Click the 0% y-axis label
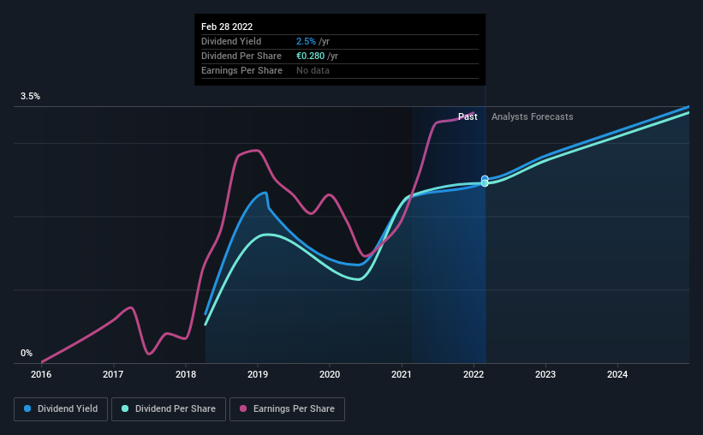Image resolution: width=703 pixels, height=435 pixels. (x=27, y=354)
